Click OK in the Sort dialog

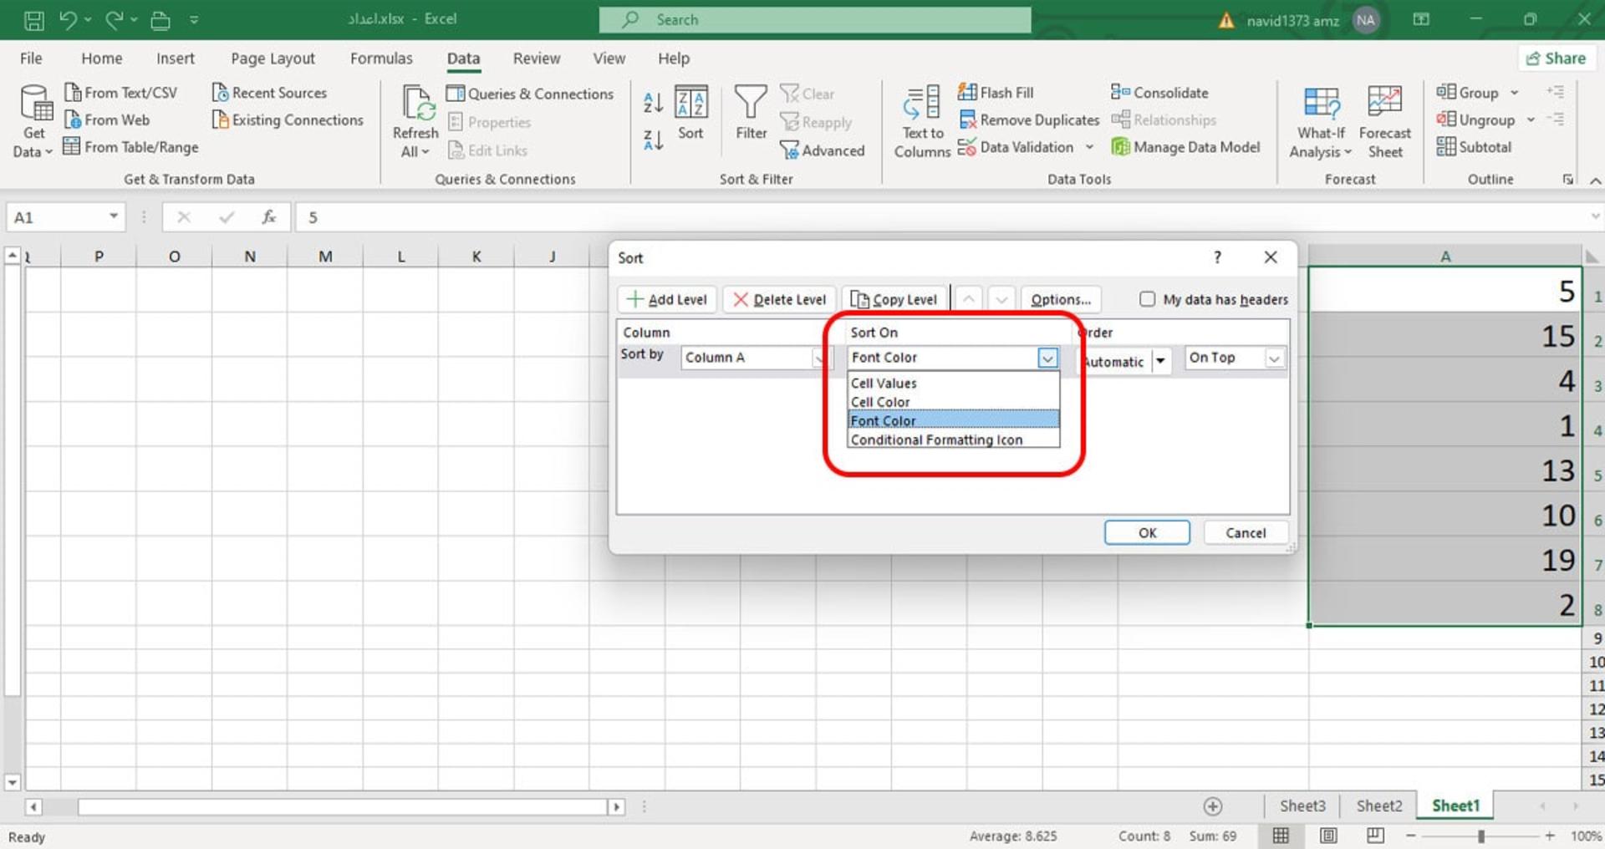pyautogui.click(x=1147, y=532)
